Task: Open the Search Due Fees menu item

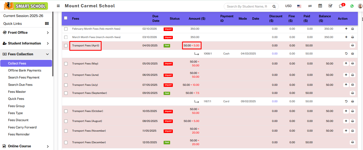Action: pos(20,85)
